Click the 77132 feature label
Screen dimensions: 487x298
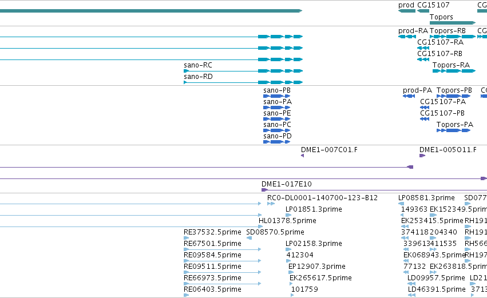click(415, 267)
